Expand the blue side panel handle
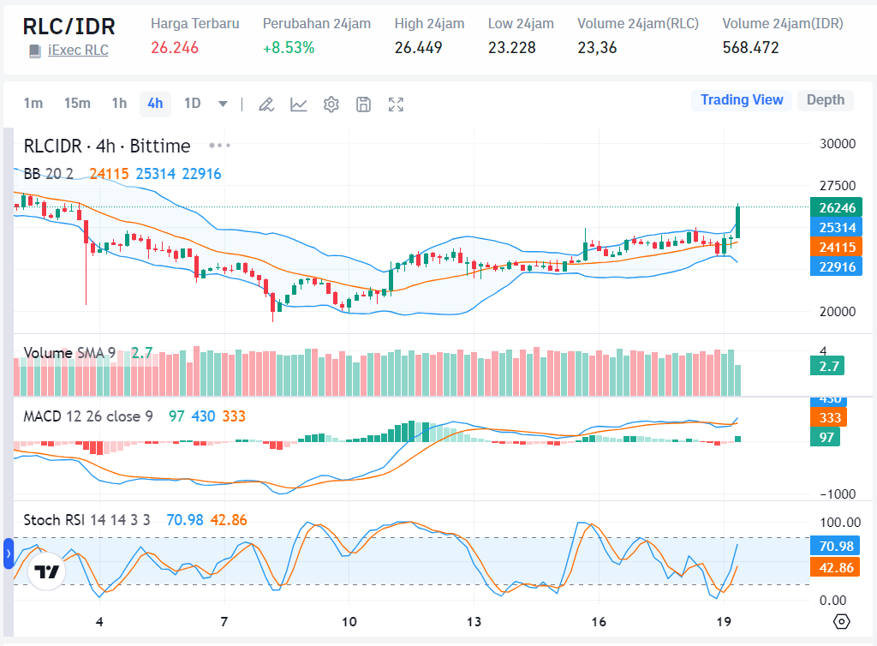The width and height of the screenshot is (877, 646). (x=9, y=553)
